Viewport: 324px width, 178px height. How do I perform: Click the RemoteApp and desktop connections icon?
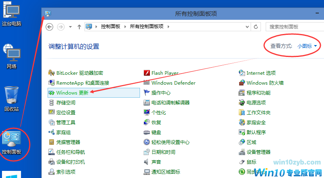[x=52, y=83]
